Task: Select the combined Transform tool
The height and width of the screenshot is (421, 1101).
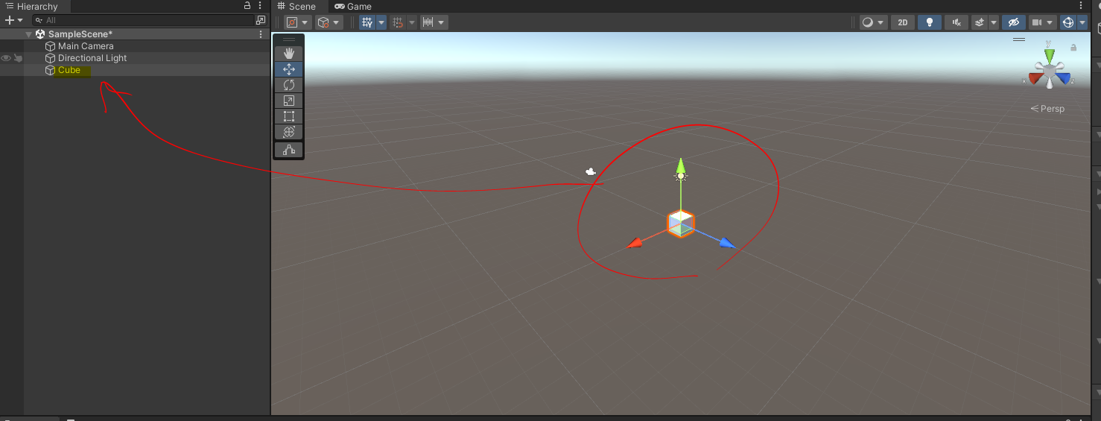Action: point(289,132)
